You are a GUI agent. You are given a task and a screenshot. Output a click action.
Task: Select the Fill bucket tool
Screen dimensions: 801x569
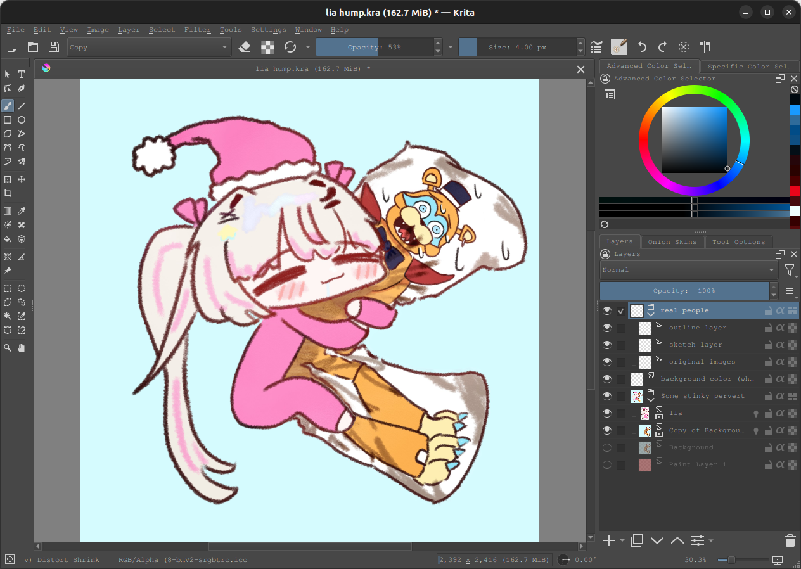click(x=8, y=239)
